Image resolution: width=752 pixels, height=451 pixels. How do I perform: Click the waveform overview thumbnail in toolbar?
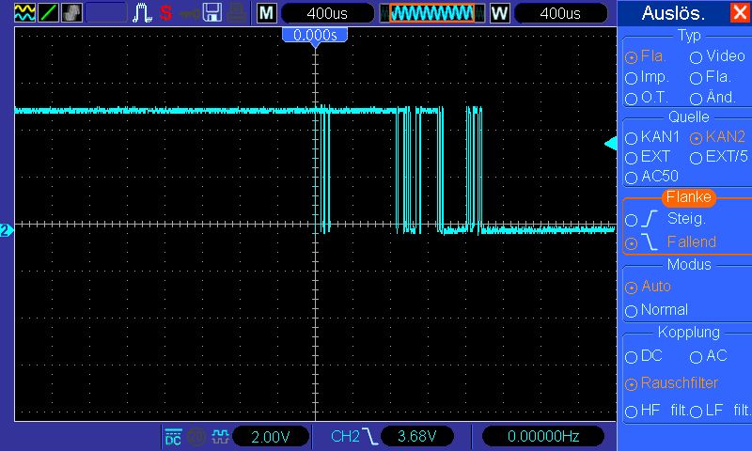pos(432,13)
